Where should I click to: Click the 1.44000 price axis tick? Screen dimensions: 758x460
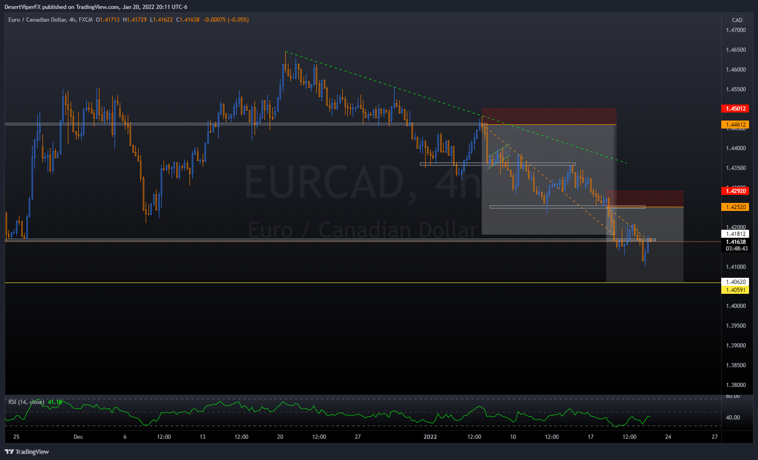click(x=736, y=148)
